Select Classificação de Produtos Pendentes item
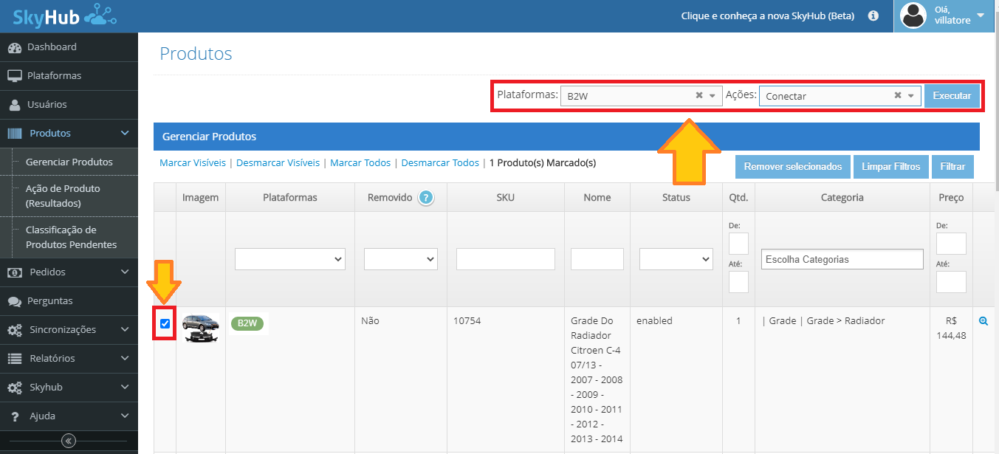 click(71, 237)
